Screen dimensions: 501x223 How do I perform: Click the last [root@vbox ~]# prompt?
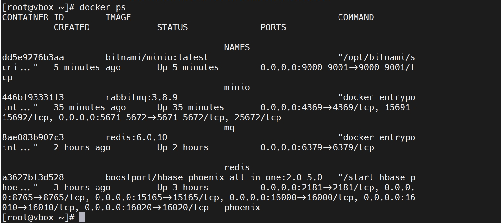38,218
